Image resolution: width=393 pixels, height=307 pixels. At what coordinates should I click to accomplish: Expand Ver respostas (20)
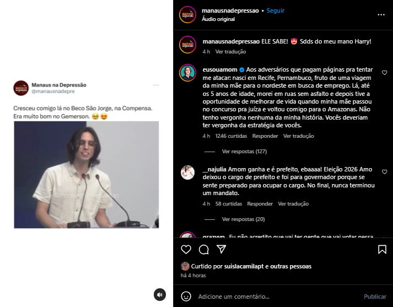pyautogui.click(x=243, y=219)
